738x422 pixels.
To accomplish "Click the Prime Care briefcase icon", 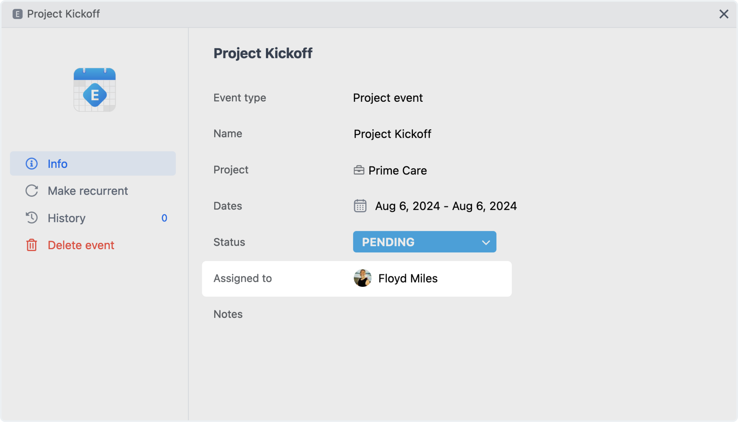I will [359, 171].
